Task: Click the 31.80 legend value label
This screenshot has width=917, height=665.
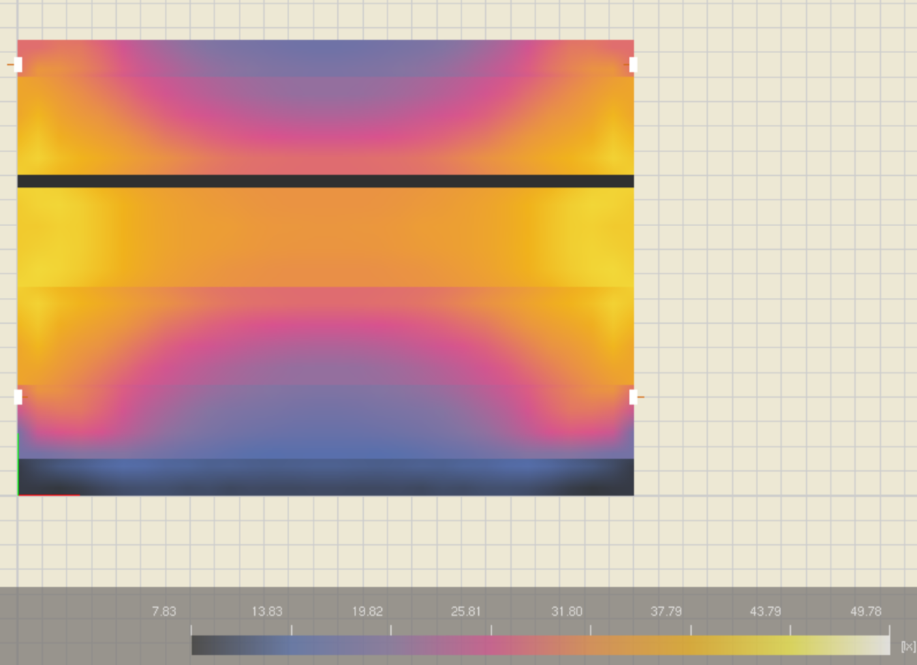Action: 566,611
